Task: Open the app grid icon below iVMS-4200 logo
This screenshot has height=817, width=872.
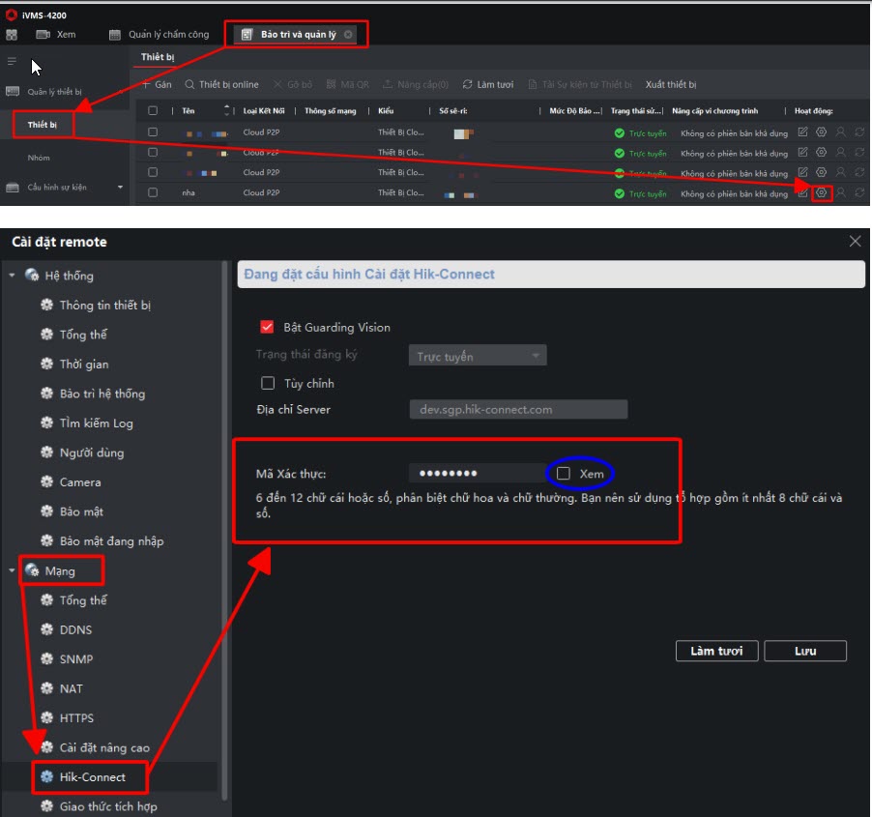Action: coord(12,35)
